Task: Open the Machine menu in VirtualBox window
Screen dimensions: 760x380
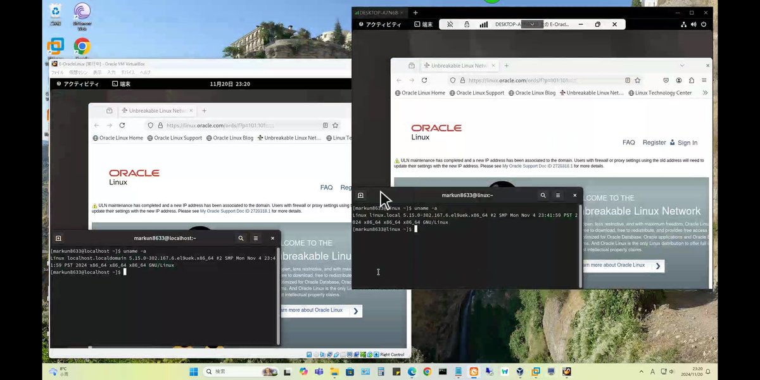Action: pyautogui.click(x=79, y=73)
